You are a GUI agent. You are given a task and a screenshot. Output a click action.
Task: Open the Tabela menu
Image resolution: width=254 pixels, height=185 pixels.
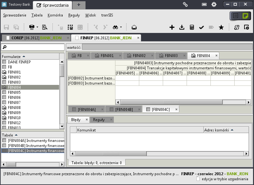pyautogui.click(x=37, y=15)
